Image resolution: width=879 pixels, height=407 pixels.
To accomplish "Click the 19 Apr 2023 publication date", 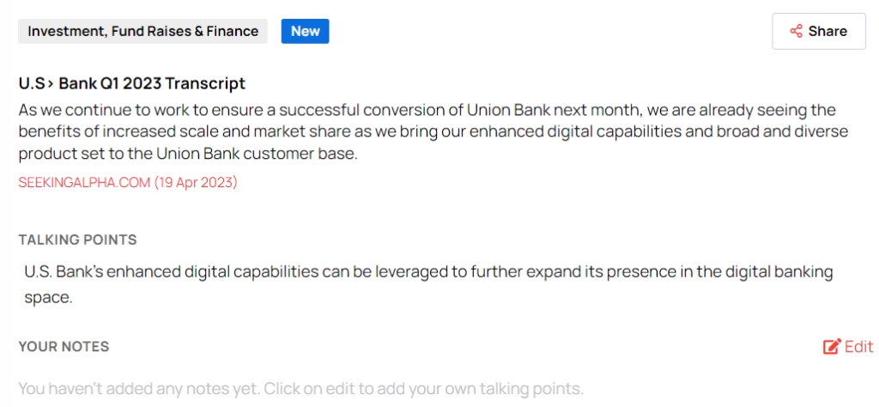I will [x=196, y=182].
